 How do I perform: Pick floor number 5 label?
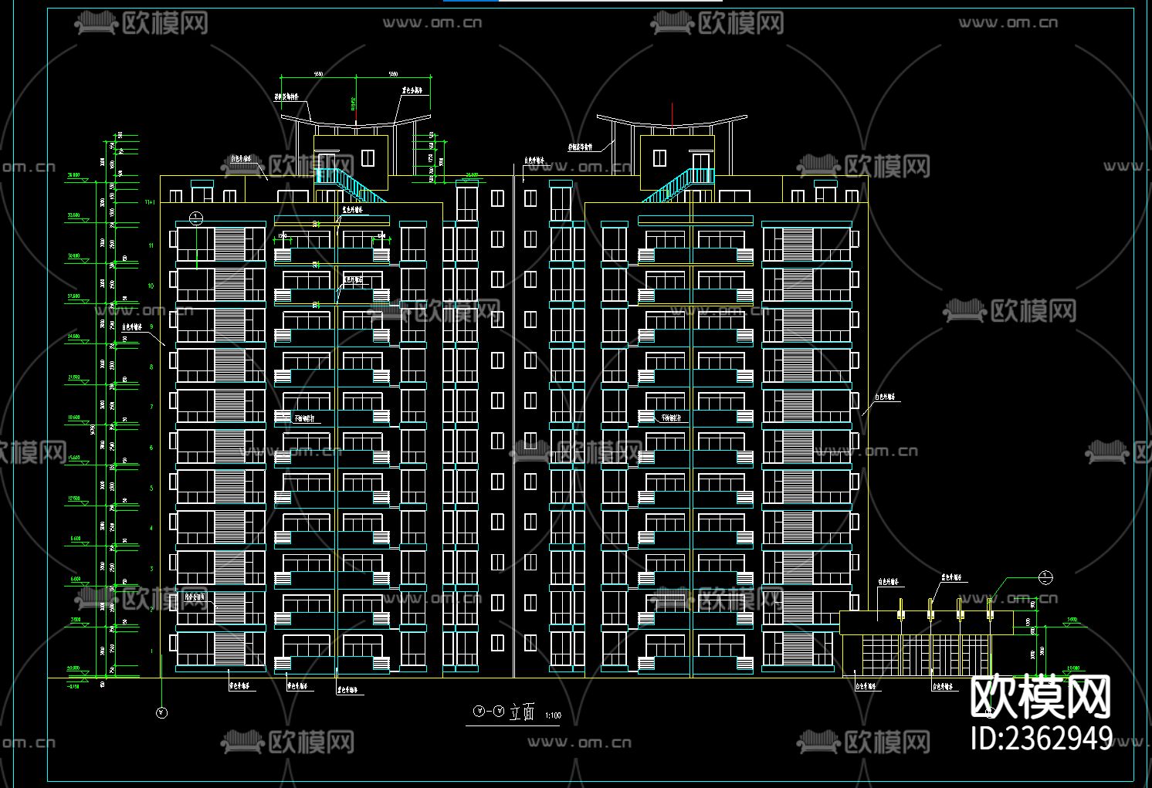151,488
